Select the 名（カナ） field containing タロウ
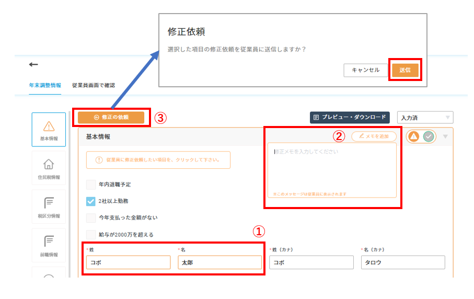The height and width of the screenshot is (299, 474). pyautogui.click(x=403, y=262)
